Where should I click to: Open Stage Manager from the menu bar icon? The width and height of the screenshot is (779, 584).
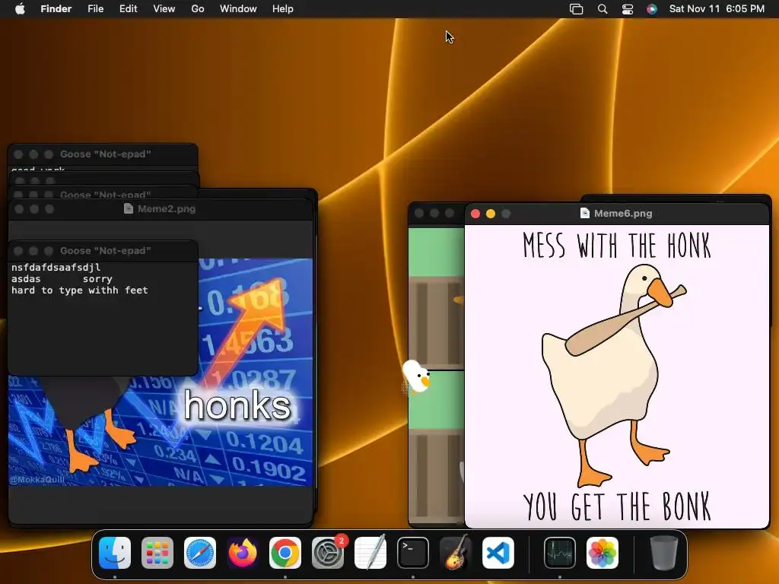point(577,9)
